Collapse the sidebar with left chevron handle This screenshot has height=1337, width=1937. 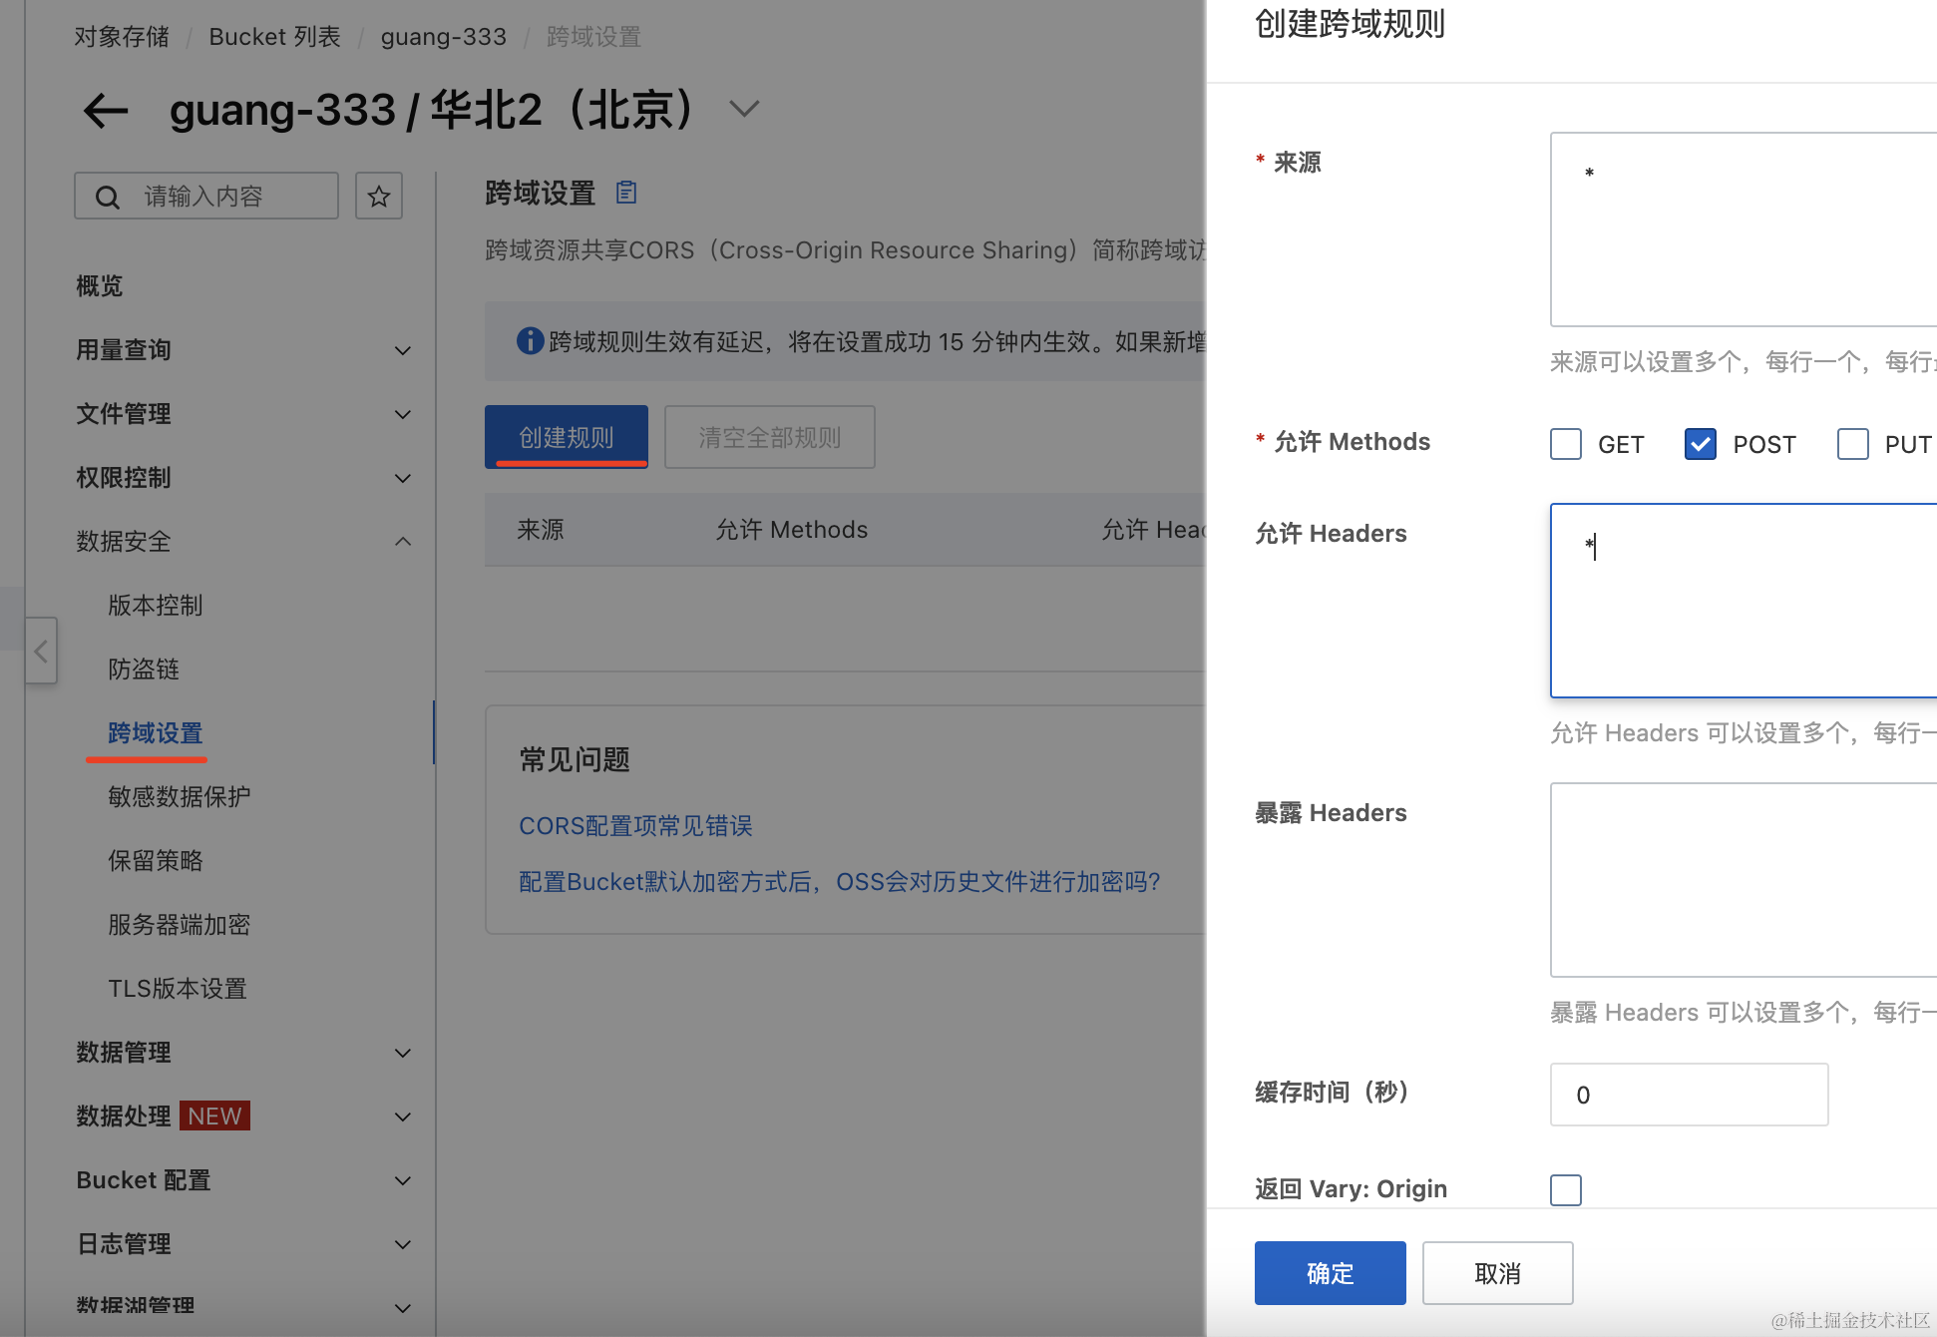(x=41, y=651)
